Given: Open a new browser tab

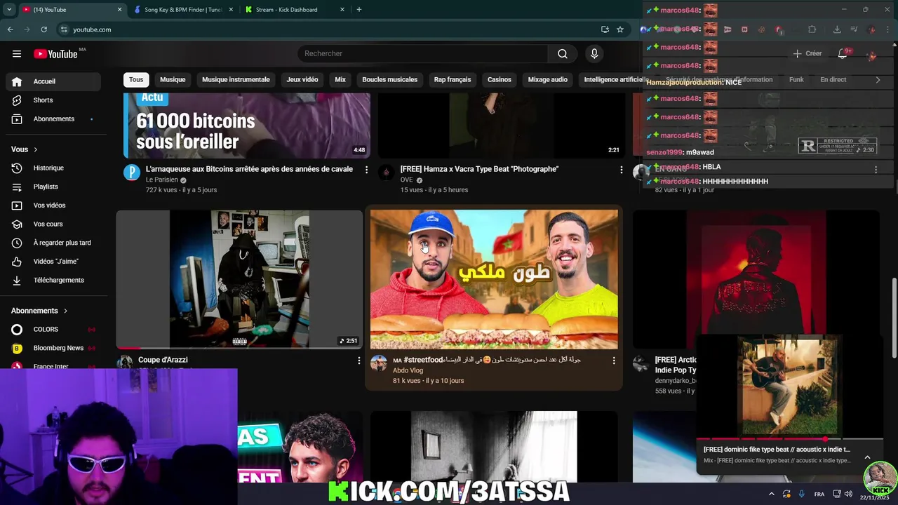Looking at the screenshot, I should [x=359, y=10].
